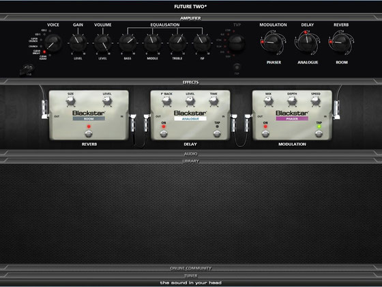Click the Middle equalisation knob
382x287 pixels.
point(153,43)
